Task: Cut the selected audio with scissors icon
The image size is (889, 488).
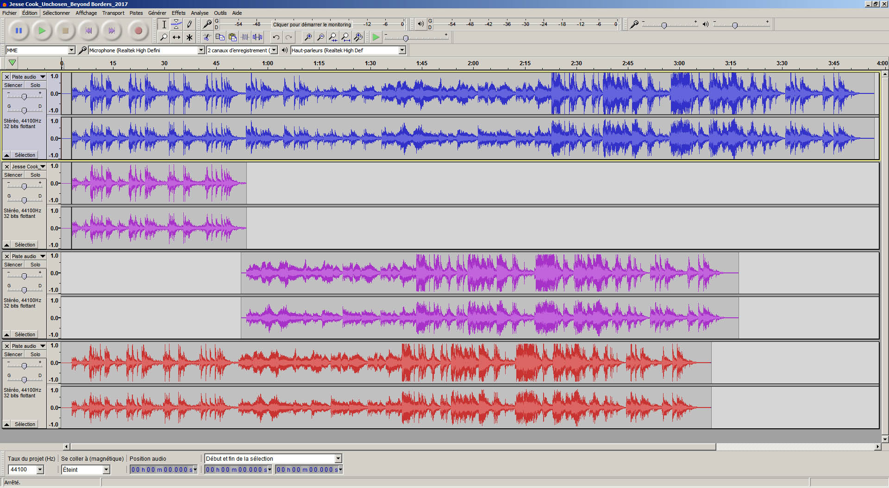Action: (x=207, y=37)
